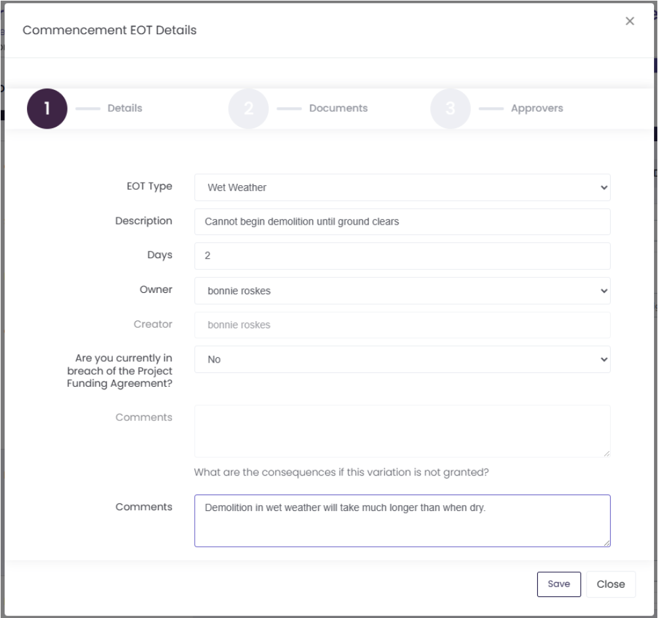Switch to the Approvers step label
This screenshot has height=618, width=658.
point(537,108)
